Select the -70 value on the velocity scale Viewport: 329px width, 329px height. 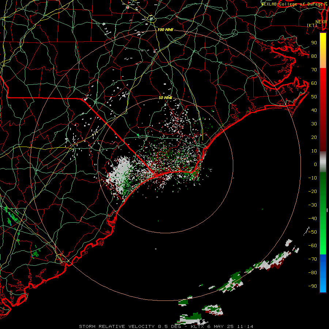[x=313, y=259]
